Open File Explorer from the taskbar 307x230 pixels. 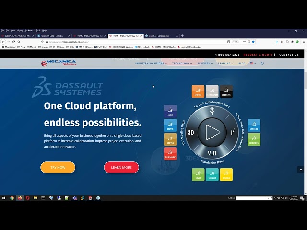click(35, 198)
